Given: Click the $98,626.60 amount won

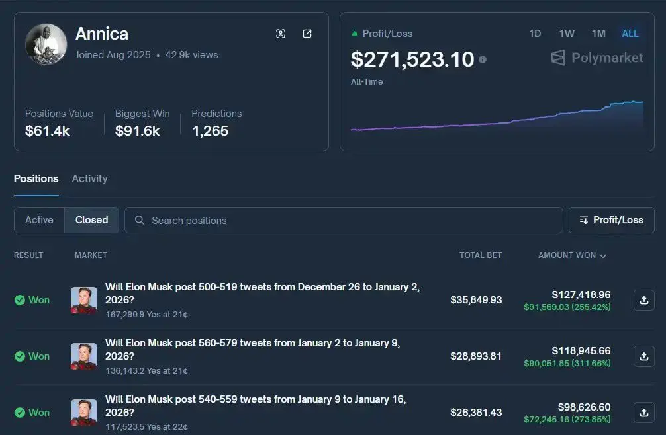Looking at the screenshot, I should [x=584, y=407].
